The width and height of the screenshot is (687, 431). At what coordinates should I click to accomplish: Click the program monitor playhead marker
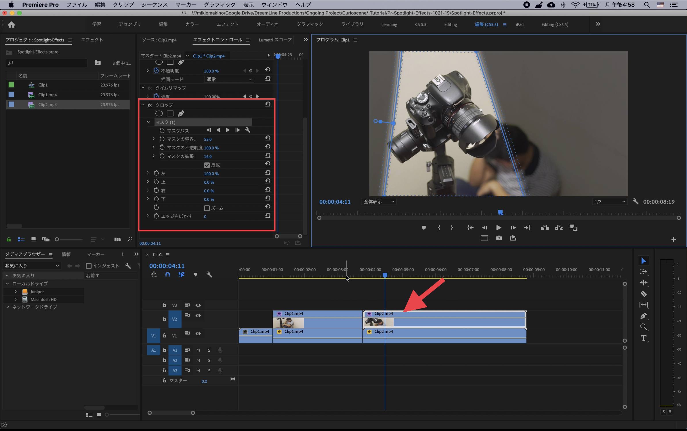pos(500,212)
